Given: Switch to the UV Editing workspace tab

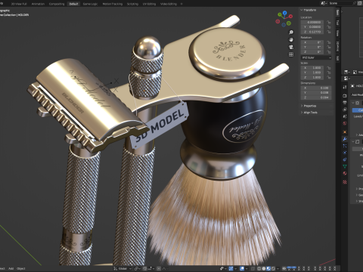Looking at the screenshot, I should click(x=149, y=4).
